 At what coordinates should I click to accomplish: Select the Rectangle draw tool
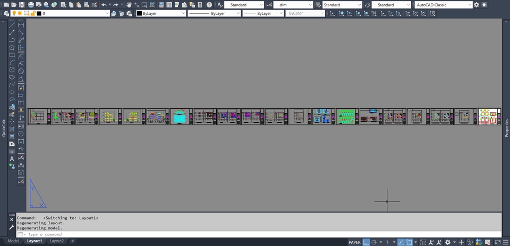point(12,55)
